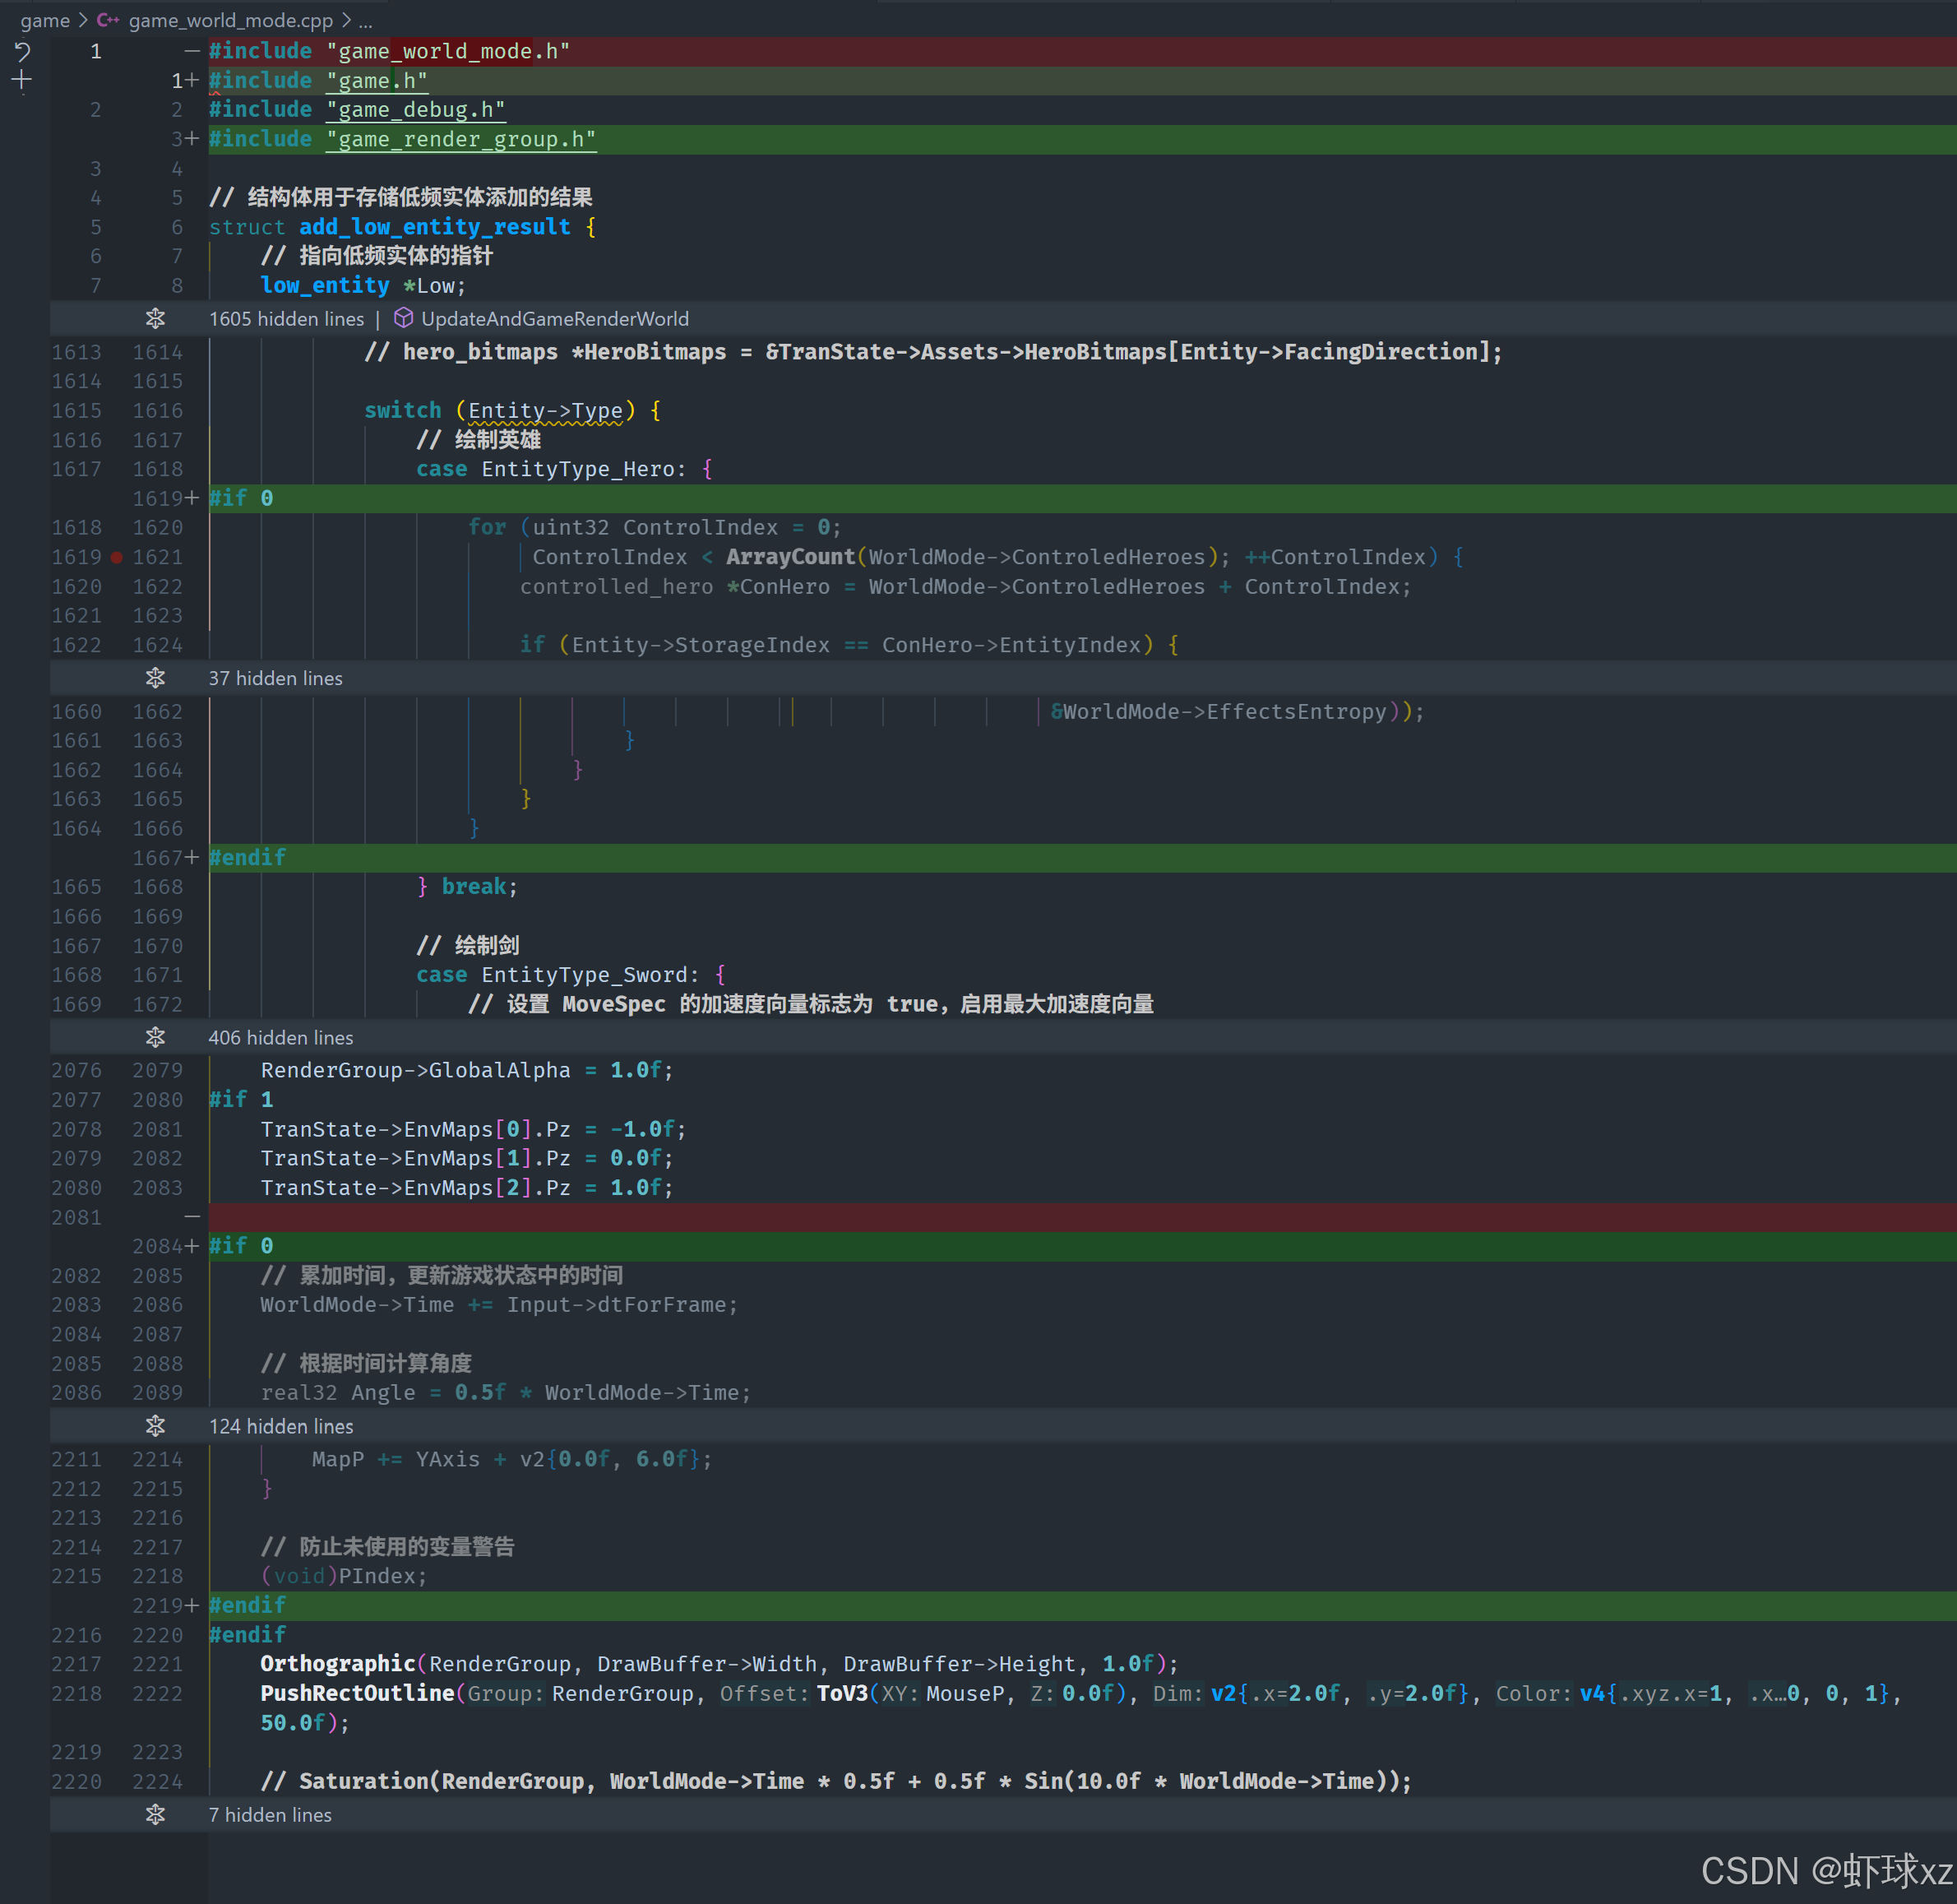The height and width of the screenshot is (1904, 1957).
Task: Click the stage change plus icon
Action: click(22, 81)
